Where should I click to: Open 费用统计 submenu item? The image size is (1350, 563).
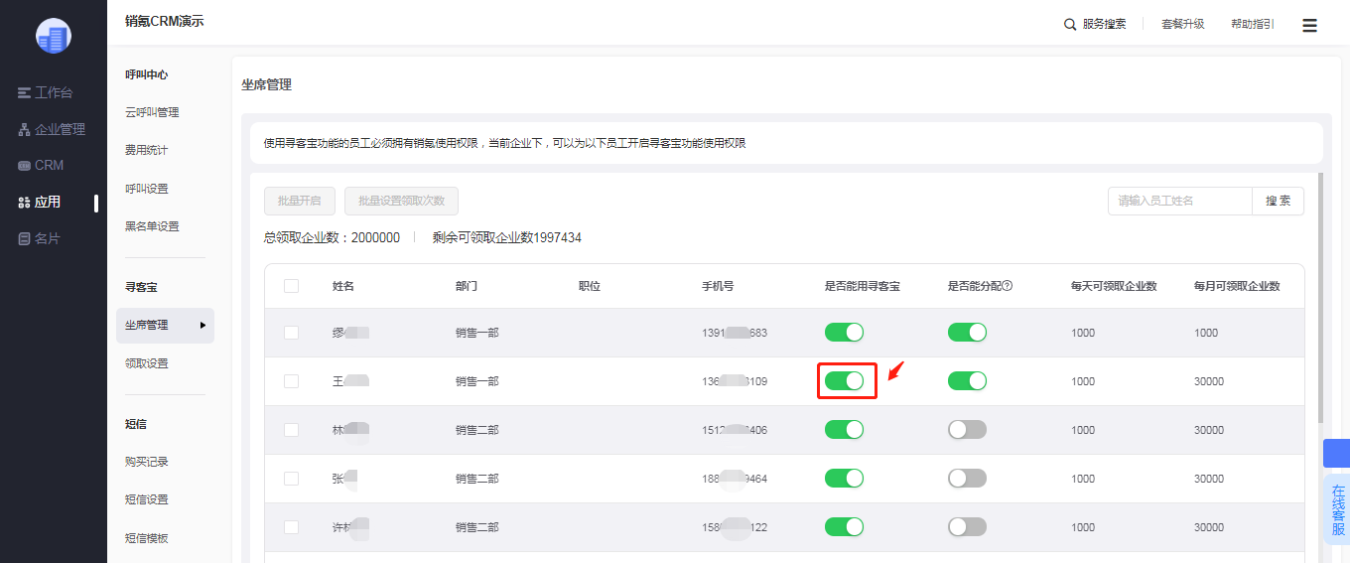[x=146, y=150]
